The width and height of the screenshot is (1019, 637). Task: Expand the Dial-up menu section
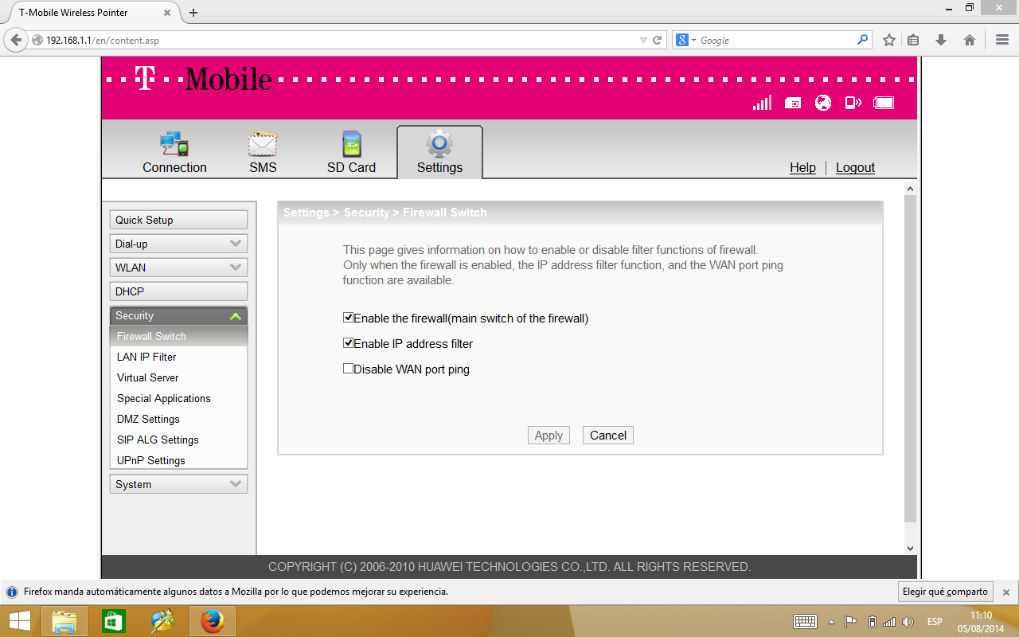click(178, 244)
